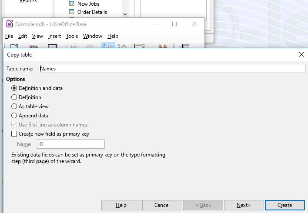
Task: Click the New document toolbar icon
Action: (x=14, y=46)
